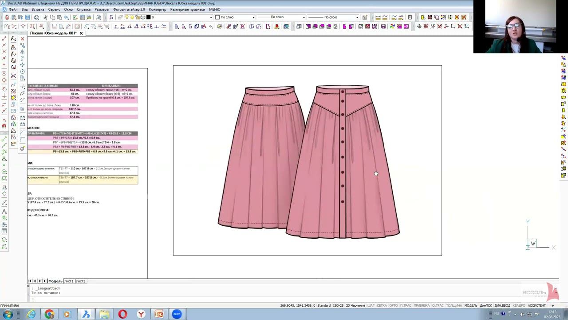Switch to the Лист1 layout tab

[69, 281]
